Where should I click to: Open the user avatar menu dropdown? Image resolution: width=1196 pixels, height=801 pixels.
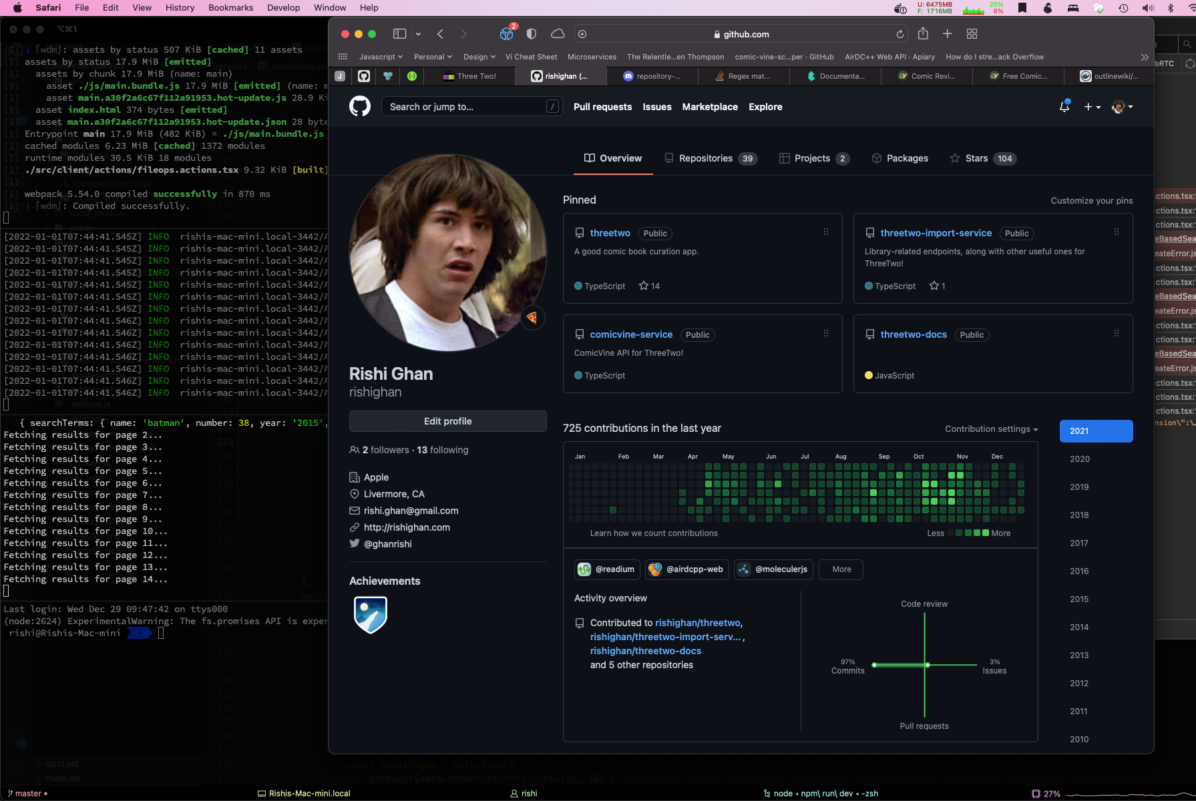1122,107
